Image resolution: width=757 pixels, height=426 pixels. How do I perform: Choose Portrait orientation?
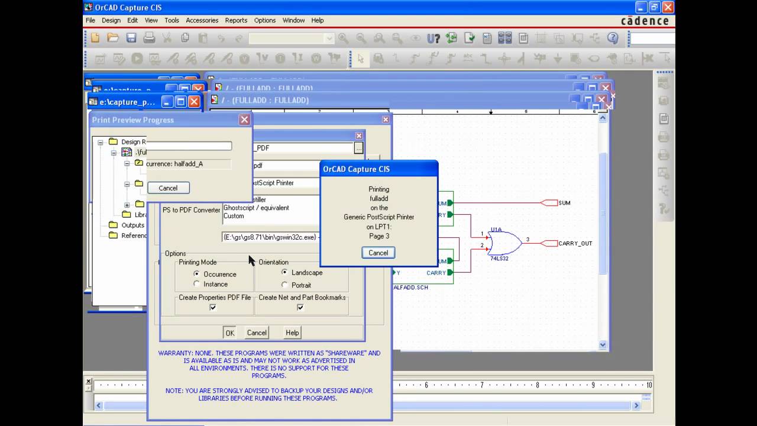click(284, 285)
